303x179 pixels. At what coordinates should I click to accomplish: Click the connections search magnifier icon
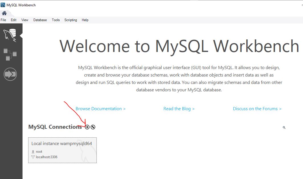click(x=284, y=127)
